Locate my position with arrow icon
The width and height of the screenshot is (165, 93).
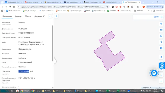[x=161, y=57]
